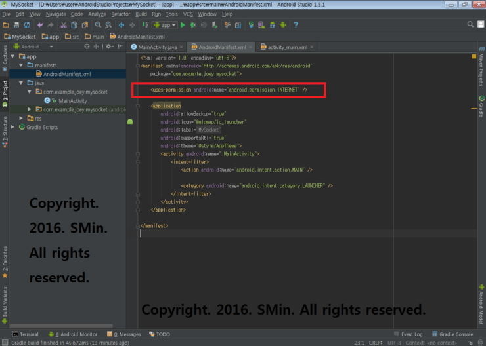
Task: Collapse the app module node
Action: coord(12,56)
